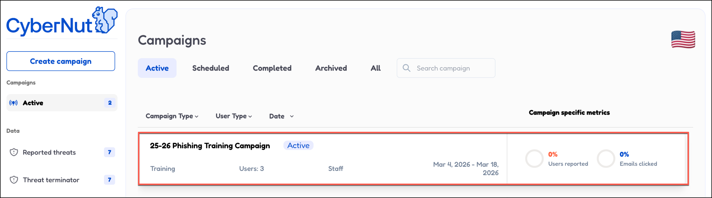Click the Emails clicked progress circle
Screen dimensions: 712x198
pyautogui.click(x=606, y=159)
